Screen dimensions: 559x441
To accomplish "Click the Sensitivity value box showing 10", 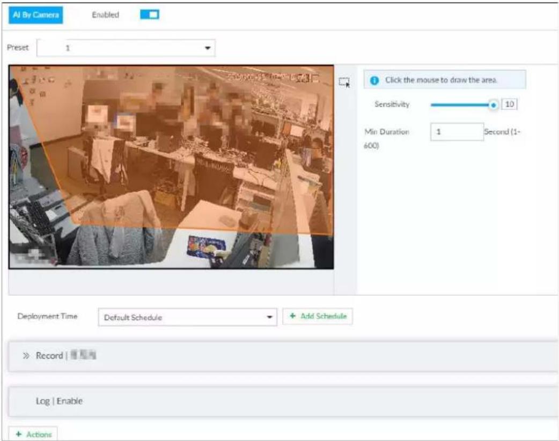I will pos(509,104).
